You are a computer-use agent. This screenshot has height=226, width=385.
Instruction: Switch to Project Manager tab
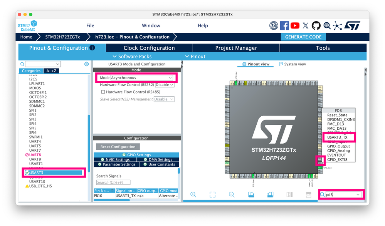coord(236,48)
